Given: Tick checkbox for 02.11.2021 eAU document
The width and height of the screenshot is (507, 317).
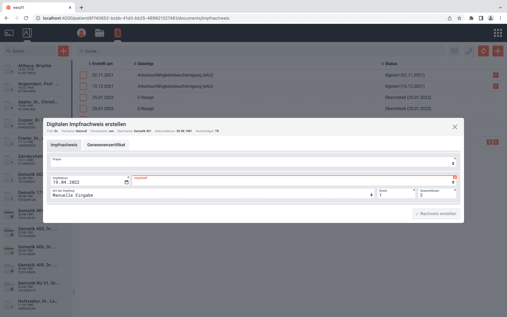Looking at the screenshot, I should (83, 75).
